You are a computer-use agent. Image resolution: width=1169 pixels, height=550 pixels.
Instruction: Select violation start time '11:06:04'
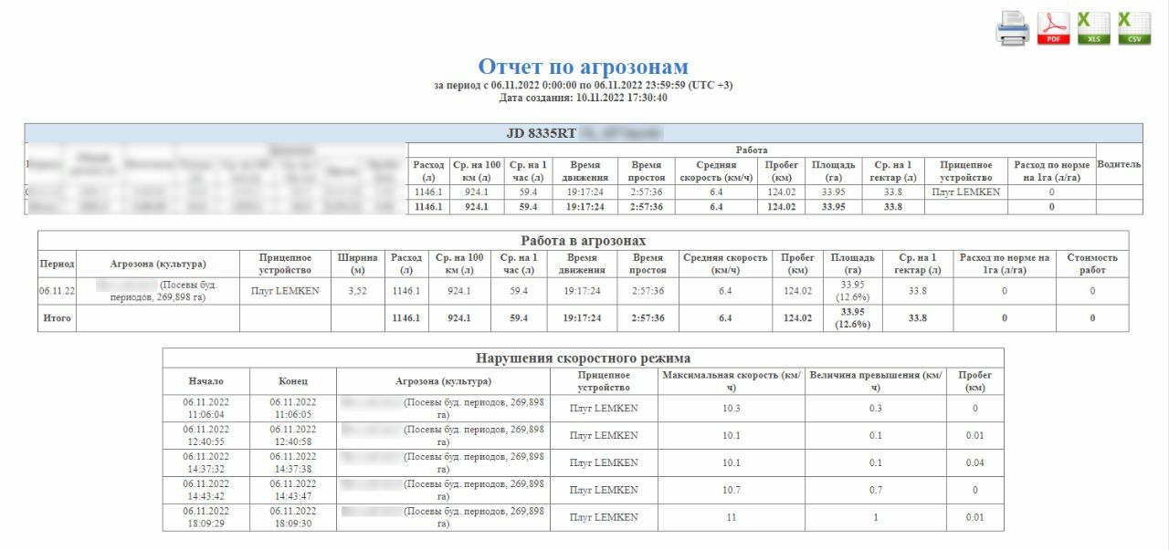[x=205, y=414]
